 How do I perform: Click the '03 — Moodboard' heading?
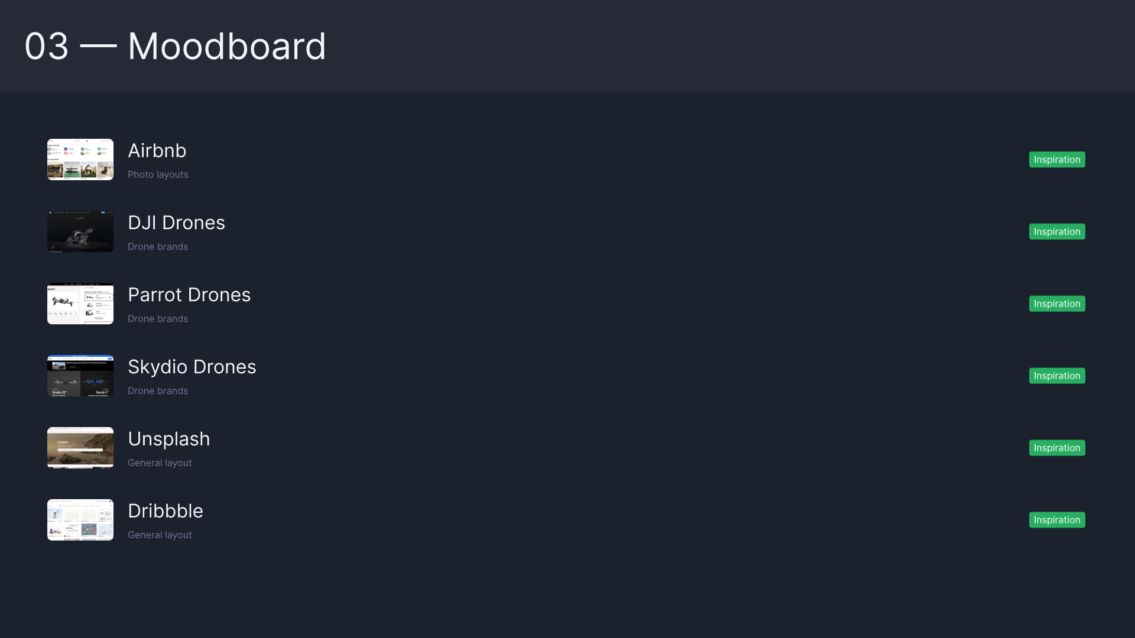tap(175, 46)
